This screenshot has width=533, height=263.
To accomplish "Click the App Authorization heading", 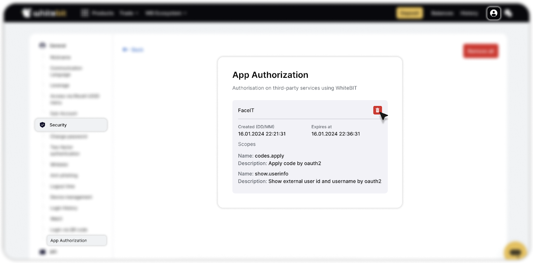I will click(270, 75).
